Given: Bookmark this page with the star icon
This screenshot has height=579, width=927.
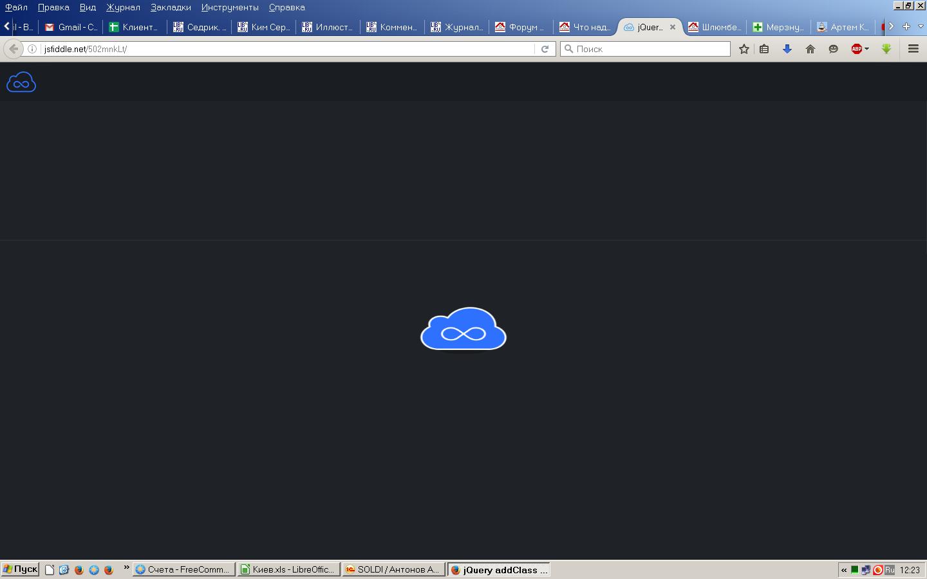Looking at the screenshot, I should tap(744, 49).
